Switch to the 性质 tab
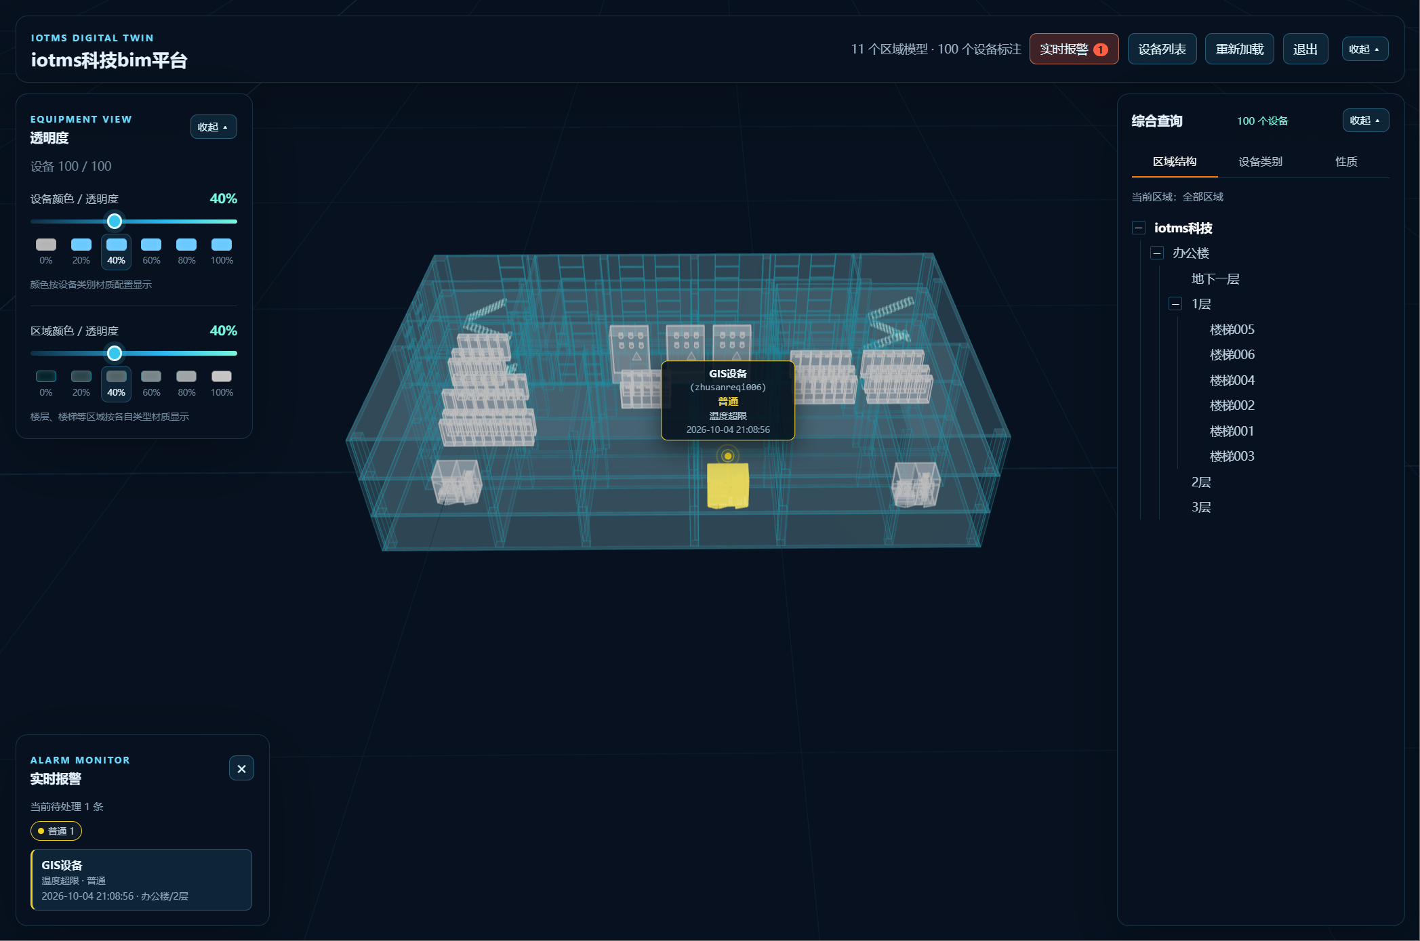This screenshot has width=1420, height=941. point(1346,161)
